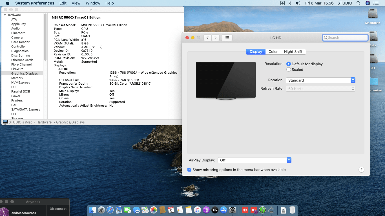Open Messages from the Dock
The image size is (385, 216).
tap(136, 210)
